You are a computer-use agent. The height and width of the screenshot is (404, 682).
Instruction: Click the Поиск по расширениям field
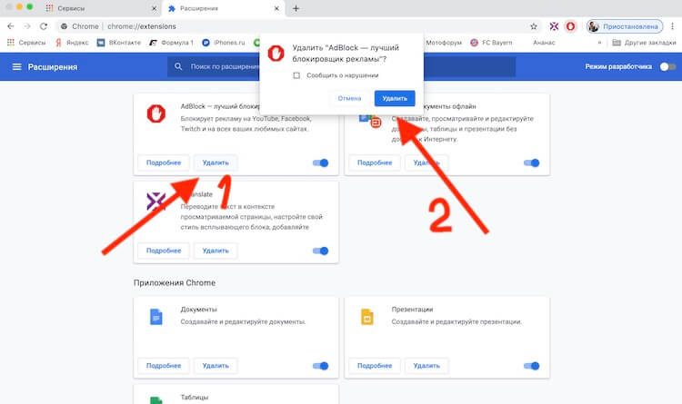coord(341,66)
